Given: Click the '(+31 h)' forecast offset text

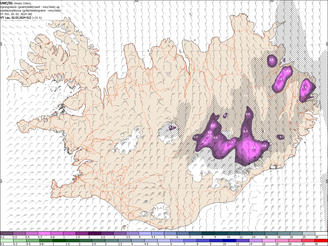Looking at the screenshot, I should pos(37,18).
